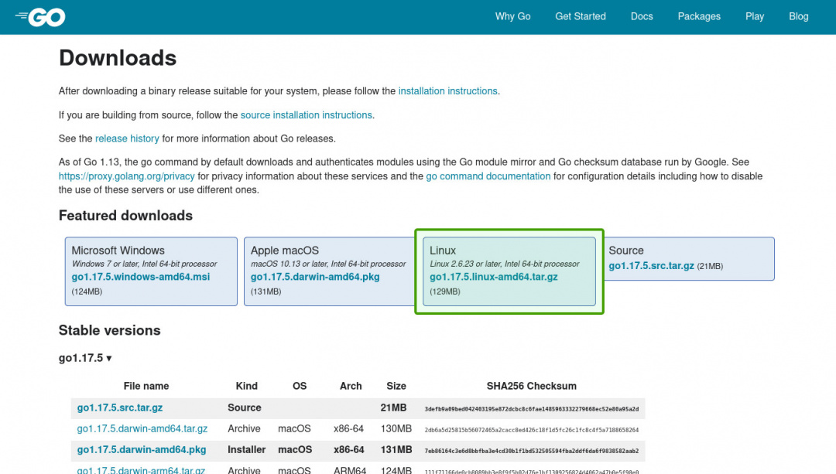The width and height of the screenshot is (836, 474).
Task: Download go1.17.5.darwin-amd64.pkg from the Apple macOS card
Action: coord(315,277)
